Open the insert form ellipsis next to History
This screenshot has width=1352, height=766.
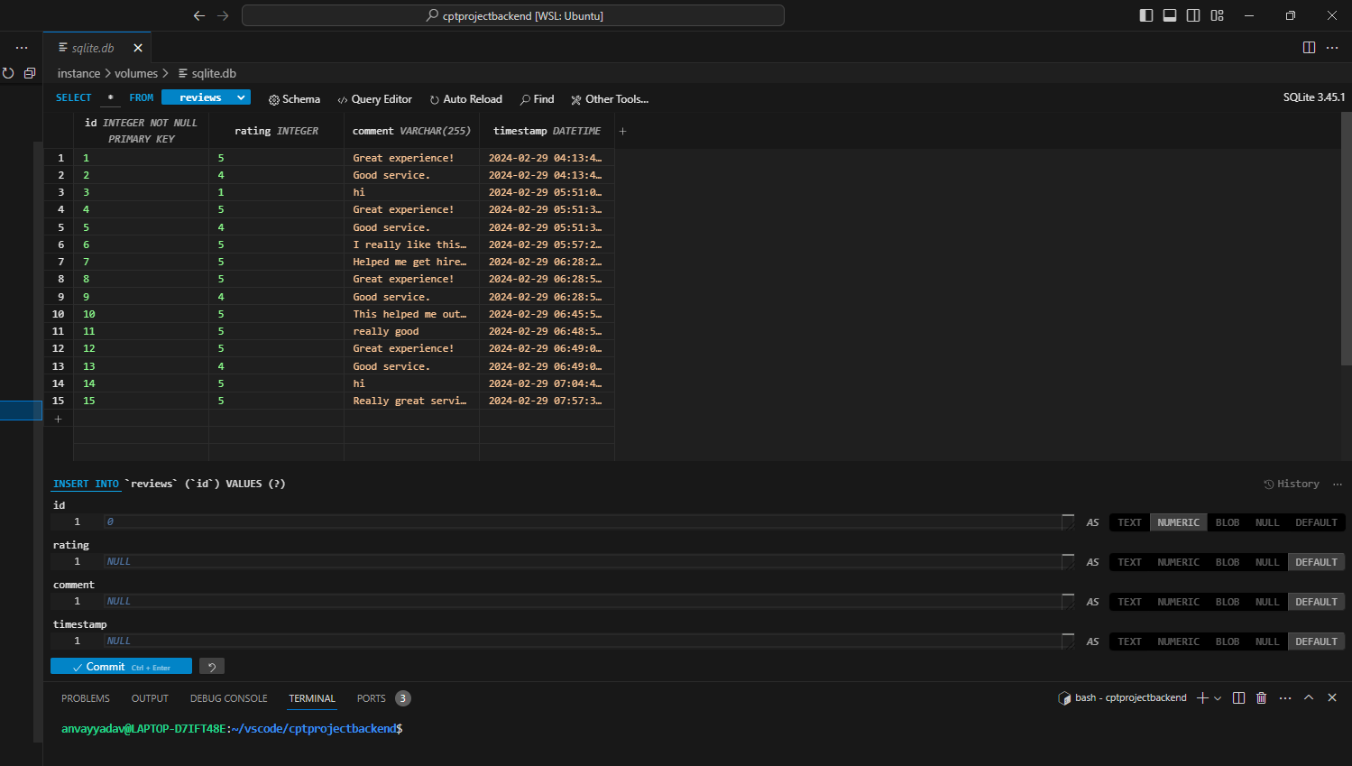1338,485
